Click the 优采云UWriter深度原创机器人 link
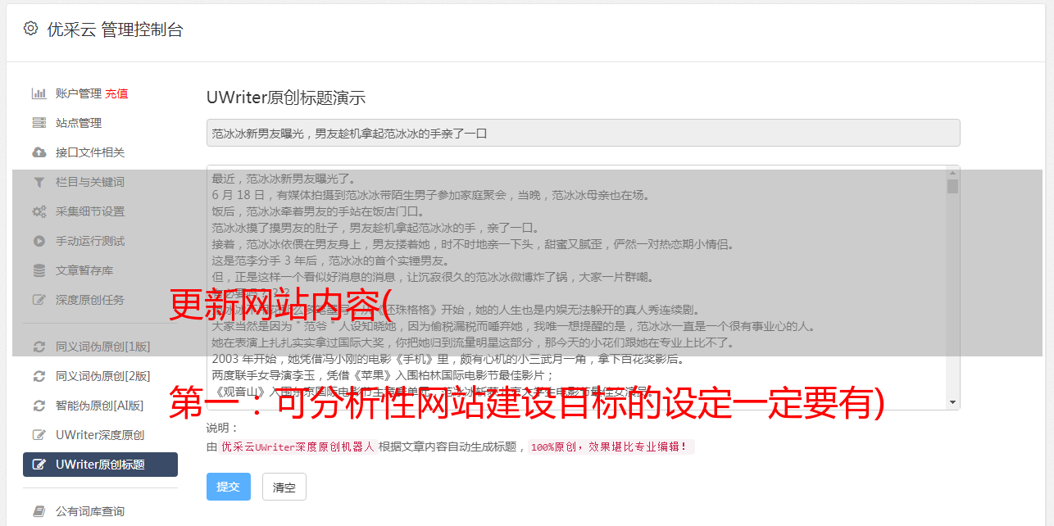This screenshot has height=526, width=1054. (x=298, y=447)
